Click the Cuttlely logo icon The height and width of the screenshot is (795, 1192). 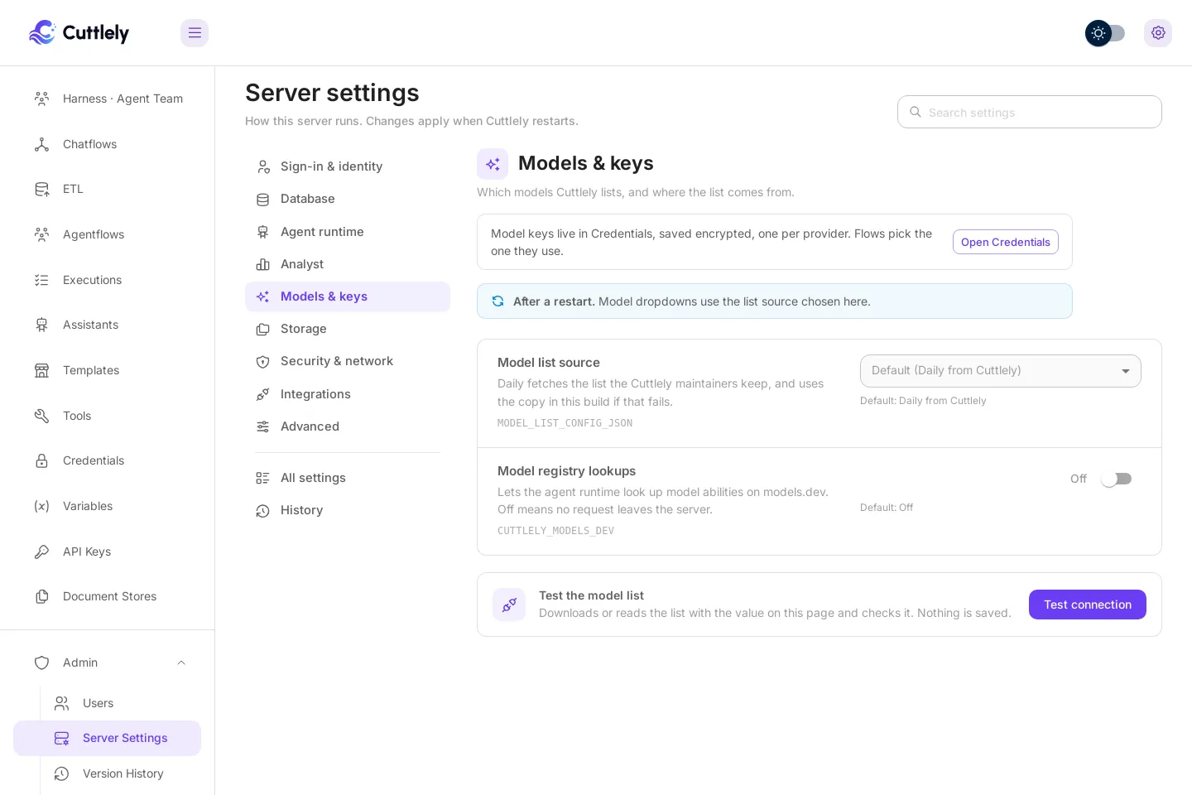tap(42, 32)
